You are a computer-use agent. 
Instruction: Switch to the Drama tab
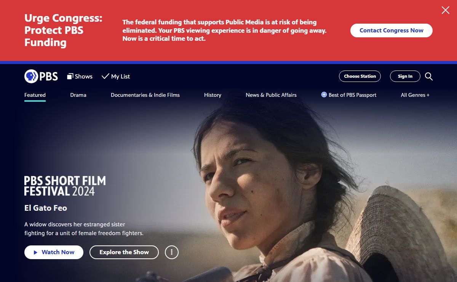(x=78, y=95)
